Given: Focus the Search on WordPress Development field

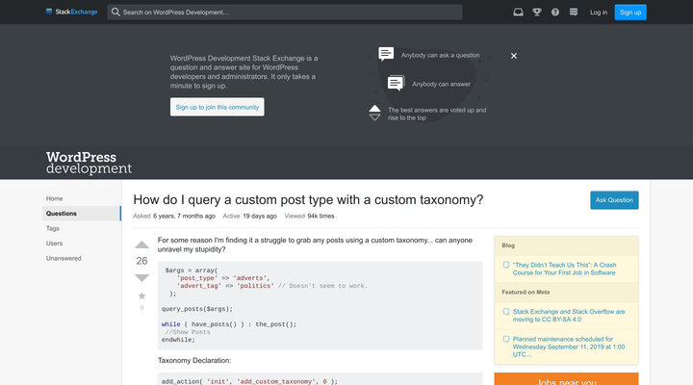Looking at the screenshot, I should (x=285, y=12).
